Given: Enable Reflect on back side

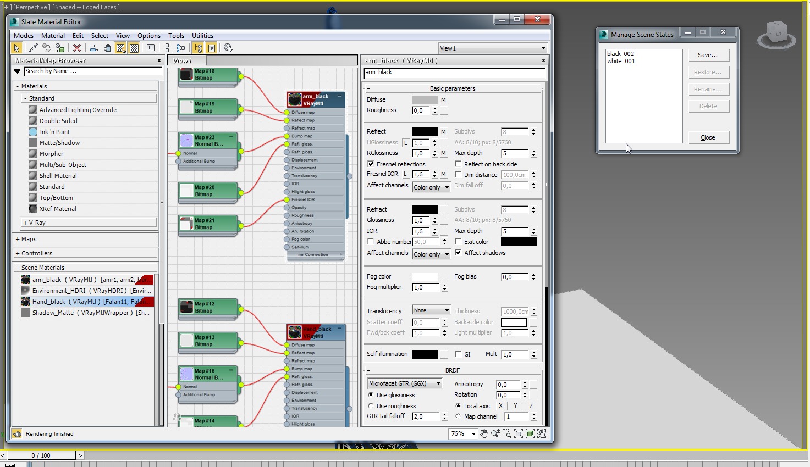Looking at the screenshot, I should pos(458,164).
